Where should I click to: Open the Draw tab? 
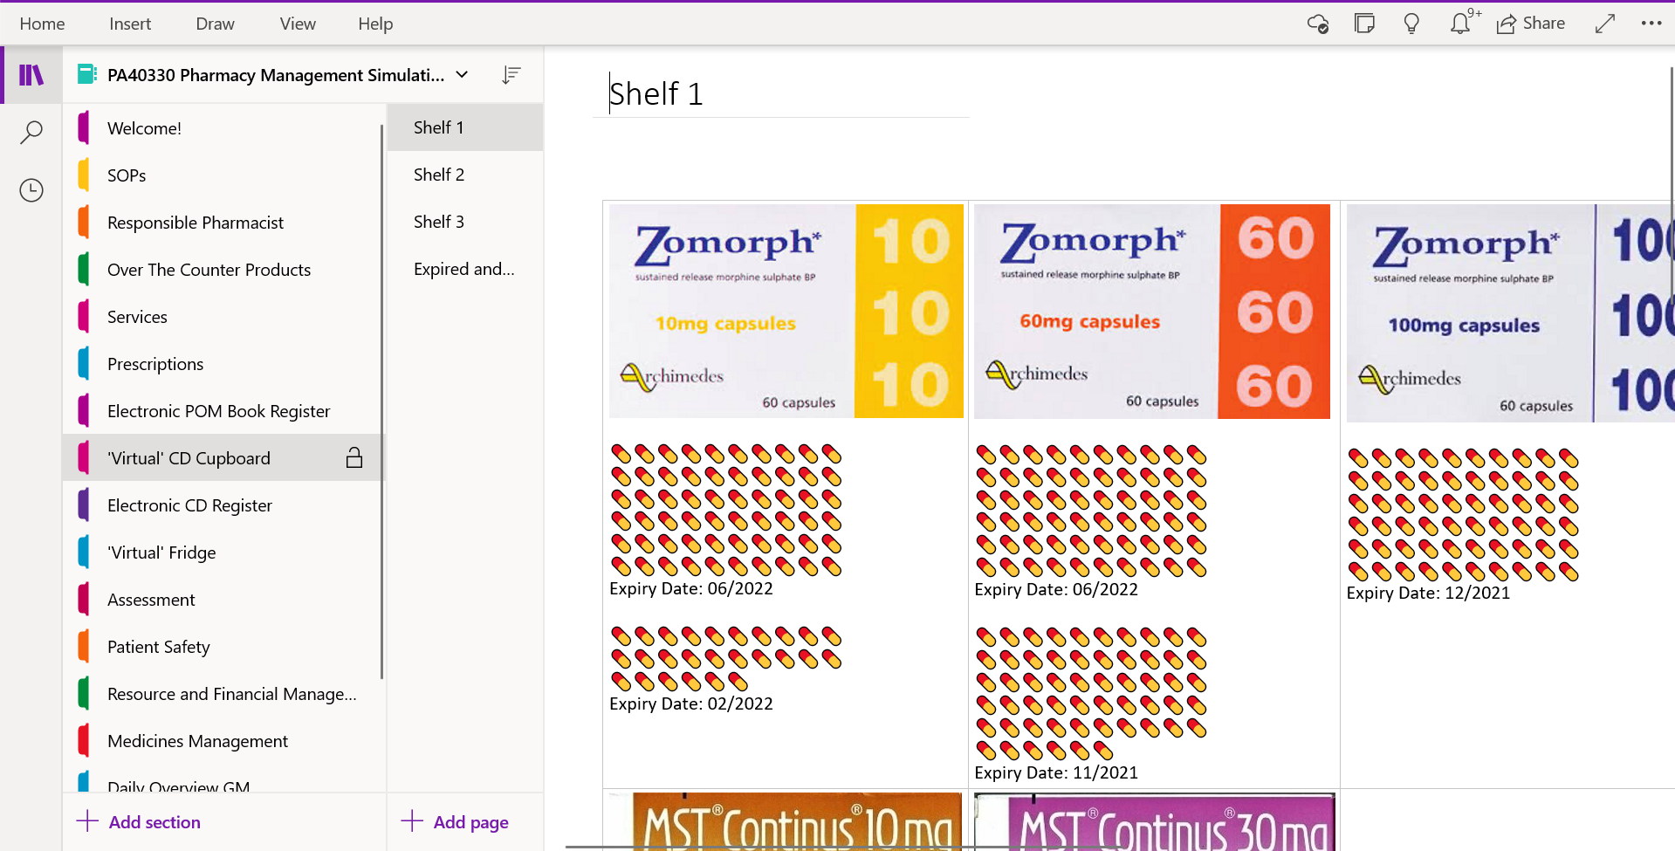coord(216,24)
